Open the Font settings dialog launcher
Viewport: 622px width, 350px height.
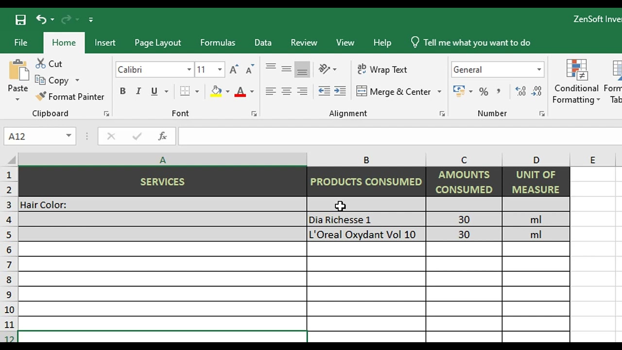click(254, 114)
